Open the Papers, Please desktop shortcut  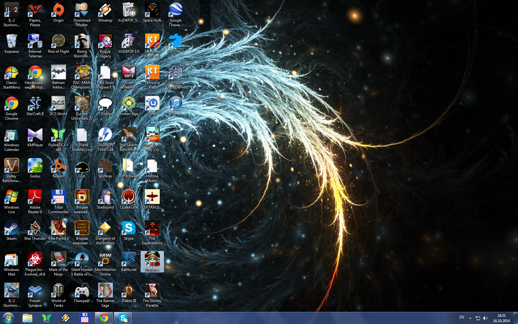pyautogui.click(x=35, y=15)
